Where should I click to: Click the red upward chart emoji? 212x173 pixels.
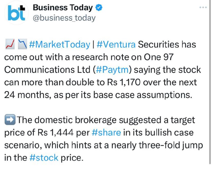coord(10,44)
